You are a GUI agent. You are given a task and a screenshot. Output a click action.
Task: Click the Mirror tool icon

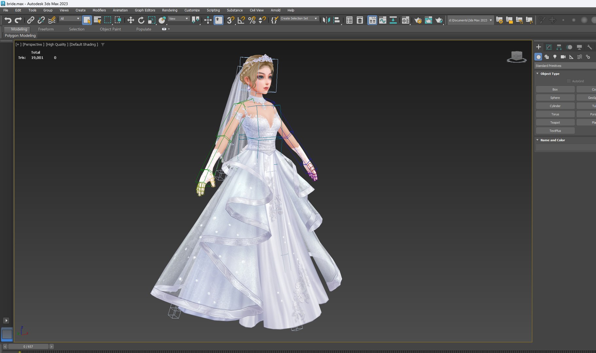pyautogui.click(x=326, y=20)
